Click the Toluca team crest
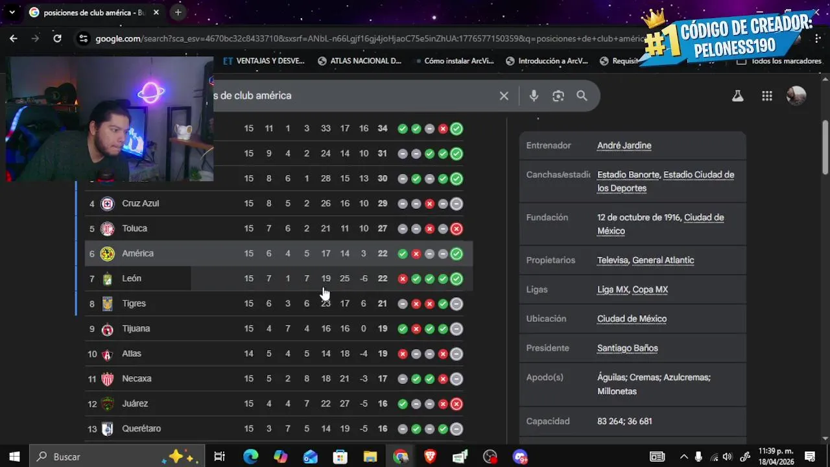This screenshot has height=467, width=830. coord(108,228)
